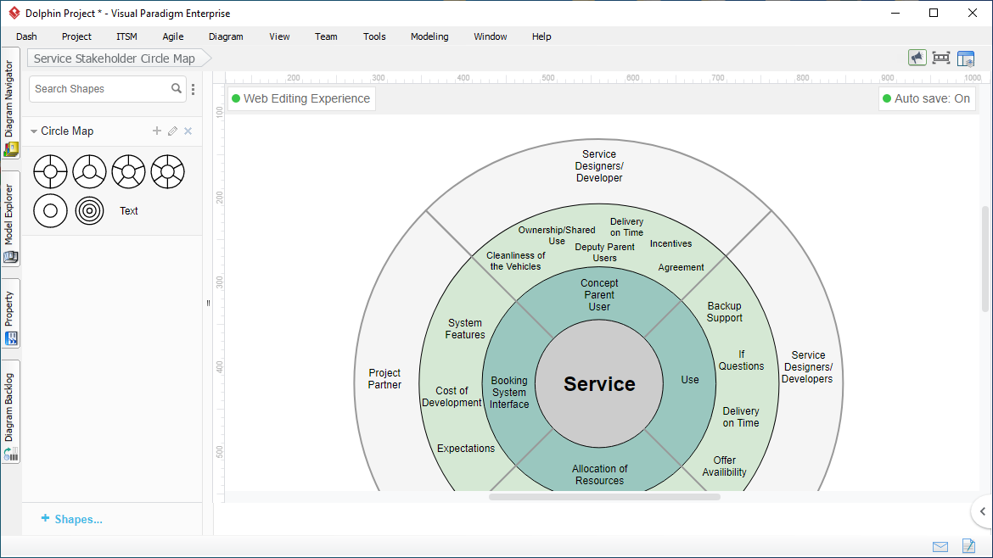
Task: Open the shape search options menu
Action: (194, 89)
